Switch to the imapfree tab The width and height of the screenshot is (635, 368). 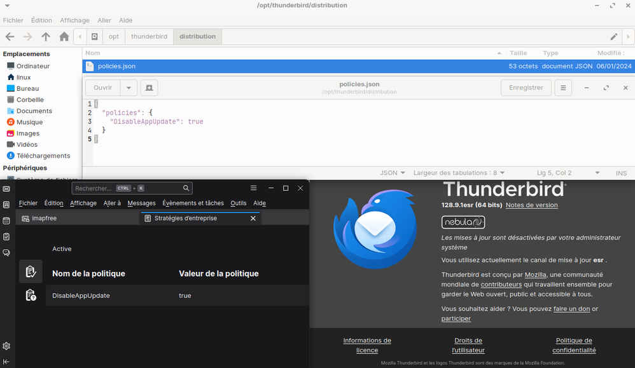[x=78, y=219]
